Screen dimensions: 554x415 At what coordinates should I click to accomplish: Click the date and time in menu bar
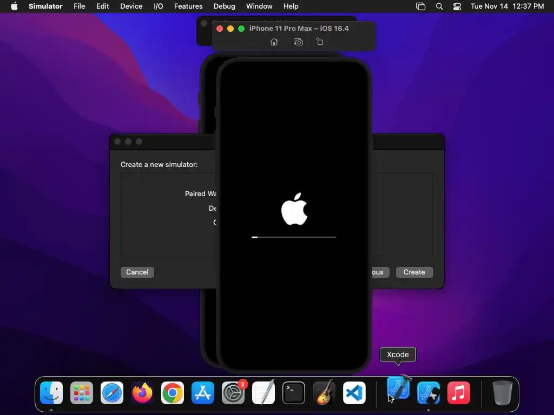coord(507,6)
